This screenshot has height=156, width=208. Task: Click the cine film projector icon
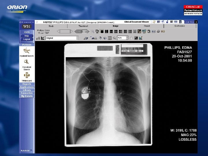[x=144, y=31]
